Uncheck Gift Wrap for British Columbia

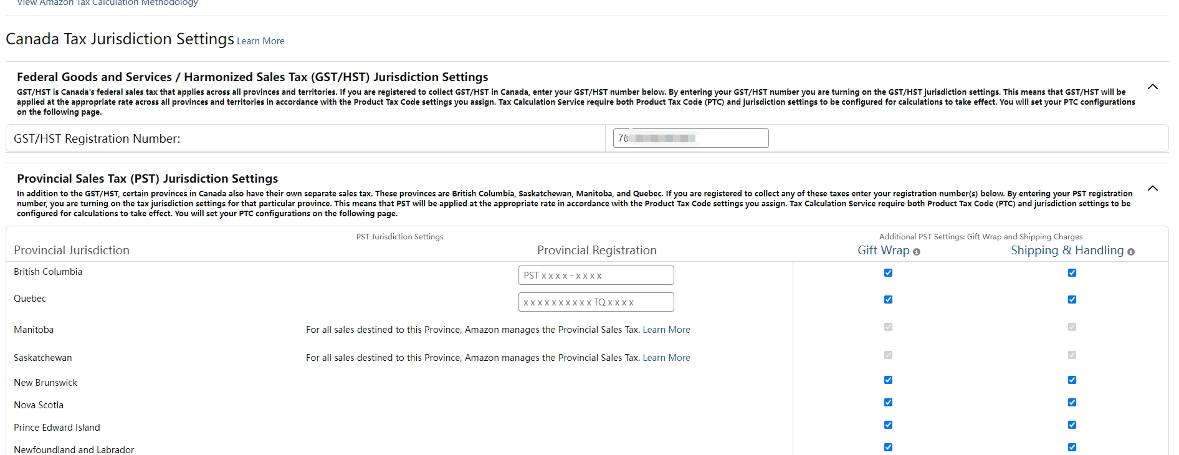(888, 273)
